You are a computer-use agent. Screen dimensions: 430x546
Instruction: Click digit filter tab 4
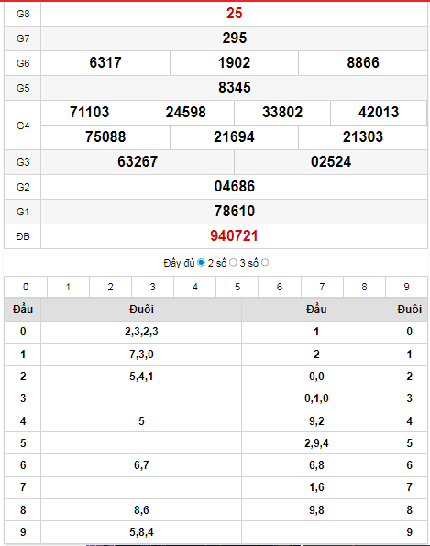[x=194, y=287]
